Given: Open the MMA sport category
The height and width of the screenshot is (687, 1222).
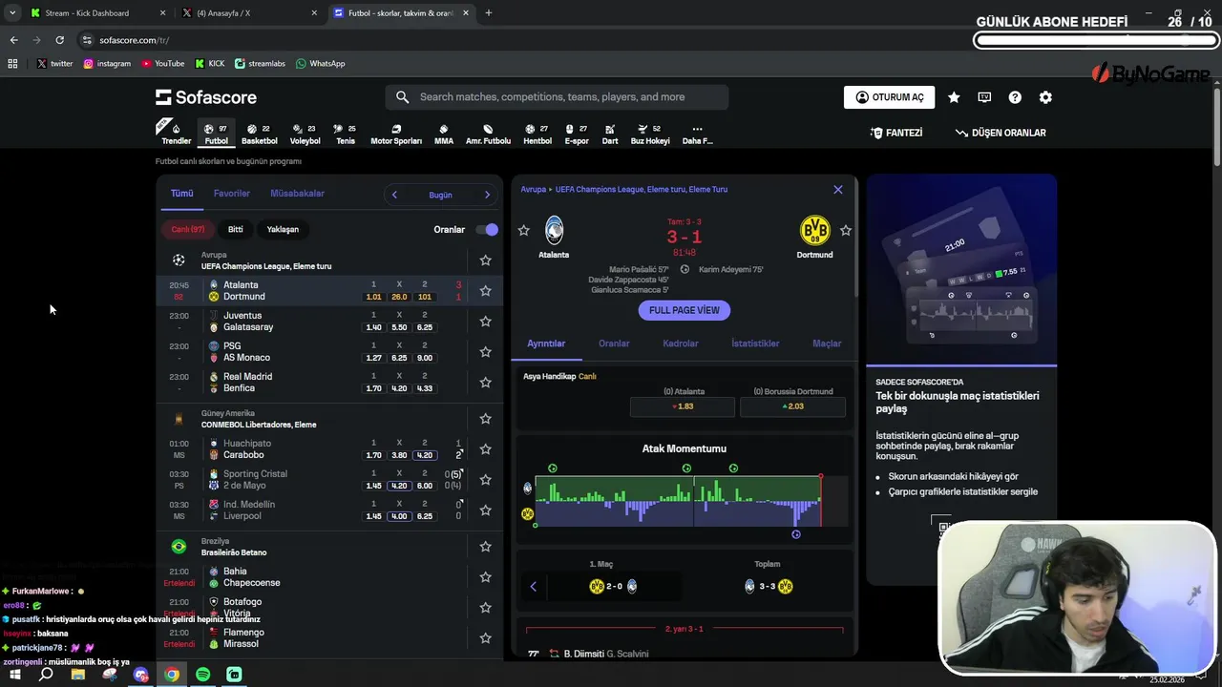Looking at the screenshot, I should click(444, 134).
